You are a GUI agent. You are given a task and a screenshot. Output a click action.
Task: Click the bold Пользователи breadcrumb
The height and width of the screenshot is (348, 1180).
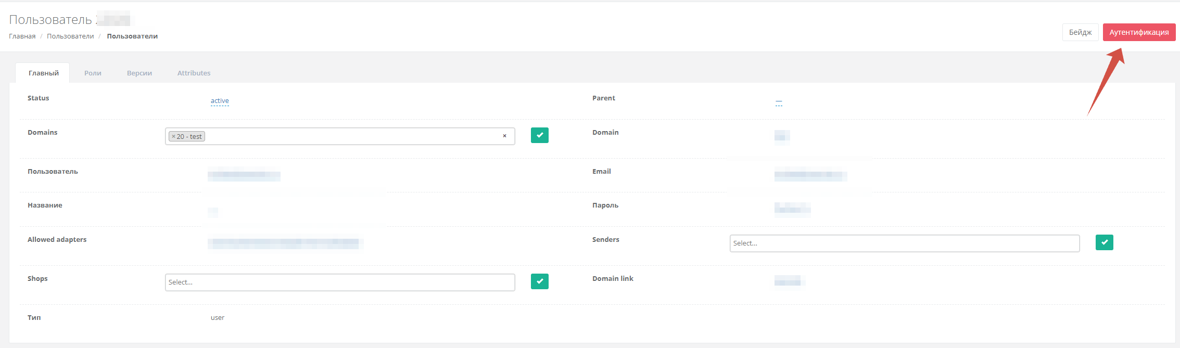point(132,36)
